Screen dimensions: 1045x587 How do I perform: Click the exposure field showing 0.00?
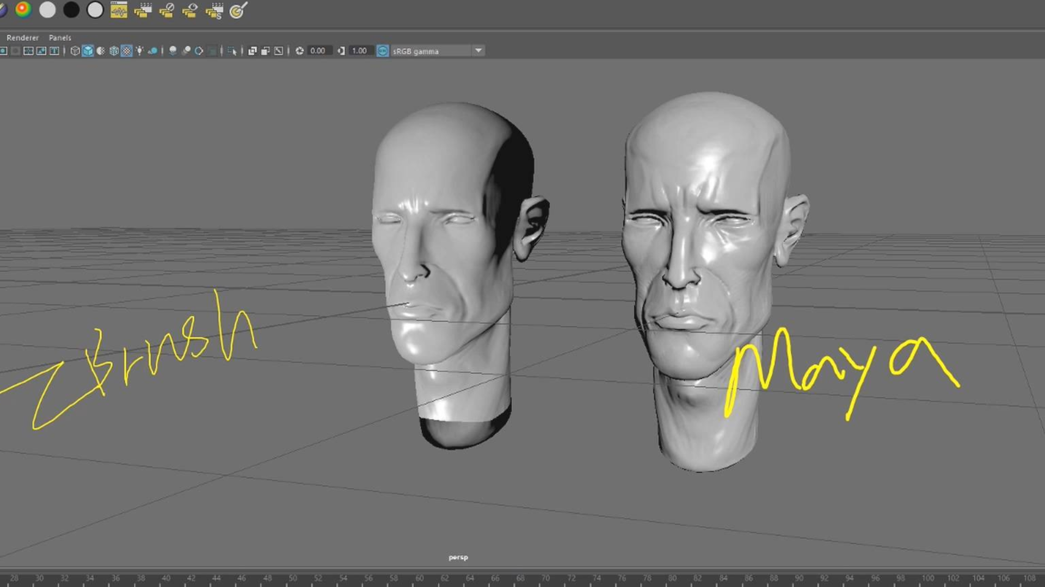(319, 51)
